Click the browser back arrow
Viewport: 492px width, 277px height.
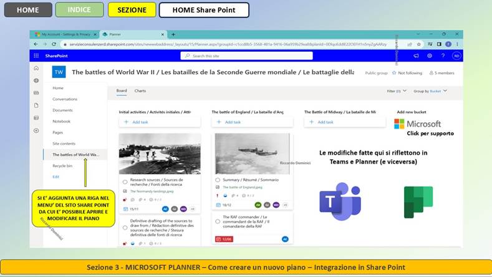click(36, 44)
